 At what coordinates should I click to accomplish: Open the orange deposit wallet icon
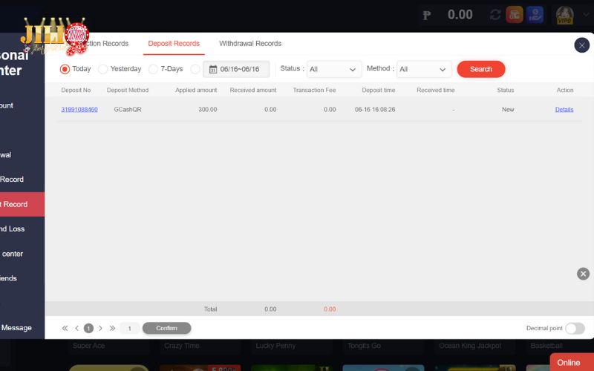coord(515,15)
